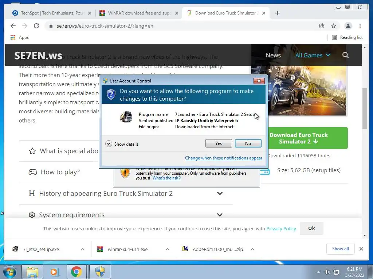Click No in User Account Control
This screenshot has width=373, height=279.
[x=248, y=143]
